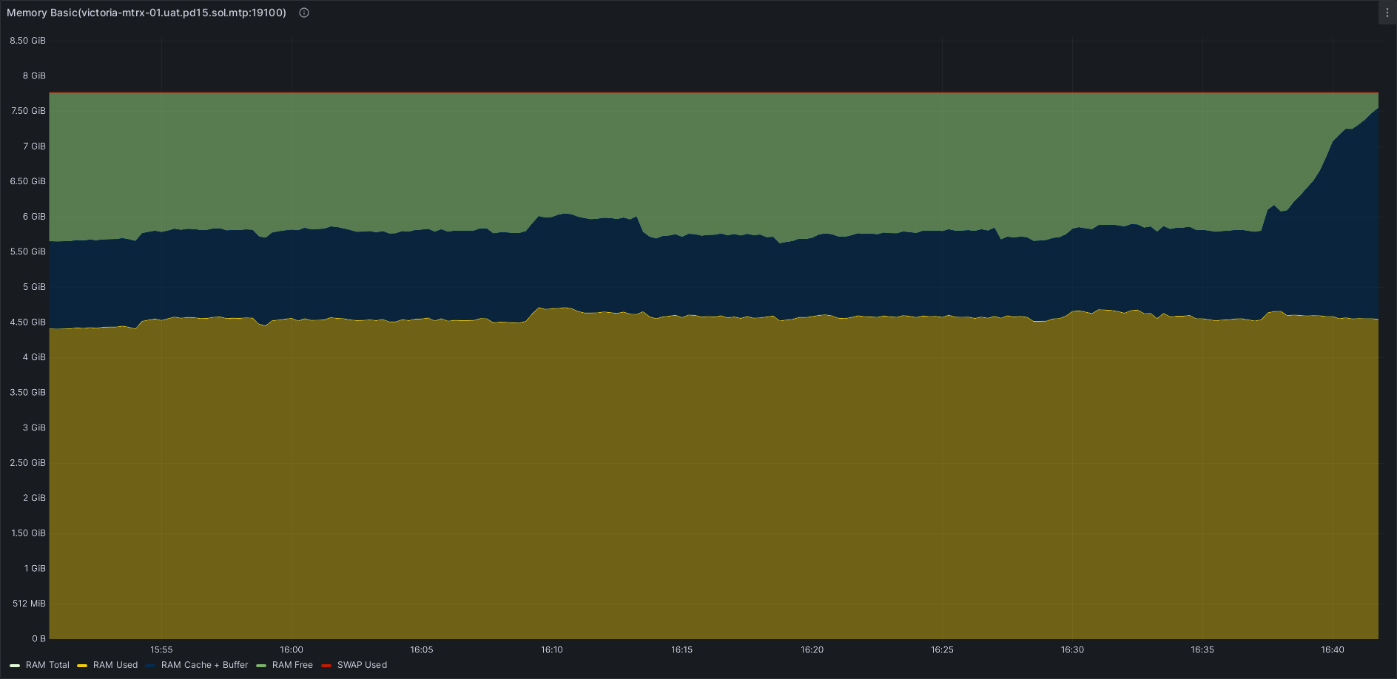Toggle RAM Total series in legend
Image resolution: width=1397 pixels, height=679 pixels.
coord(47,665)
